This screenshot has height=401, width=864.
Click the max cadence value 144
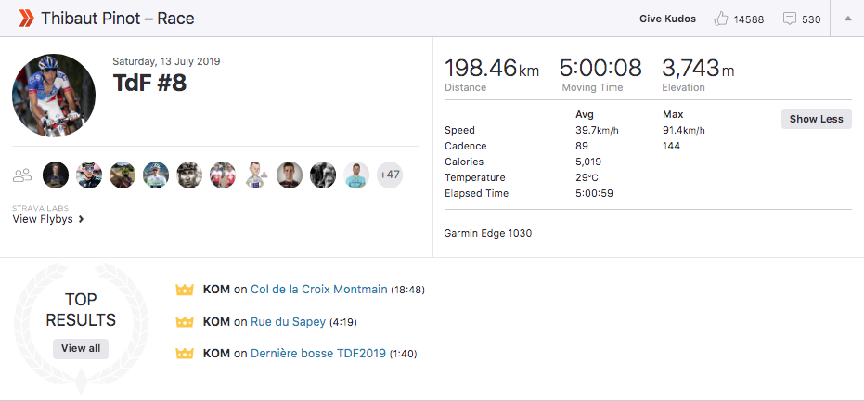pos(671,146)
